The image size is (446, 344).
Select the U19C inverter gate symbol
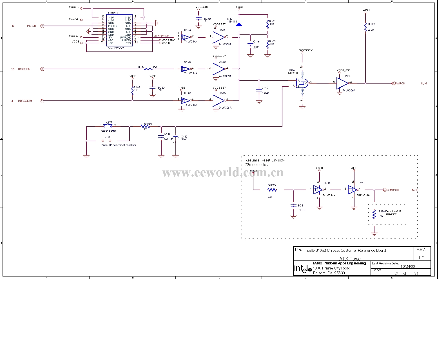(x=186, y=100)
